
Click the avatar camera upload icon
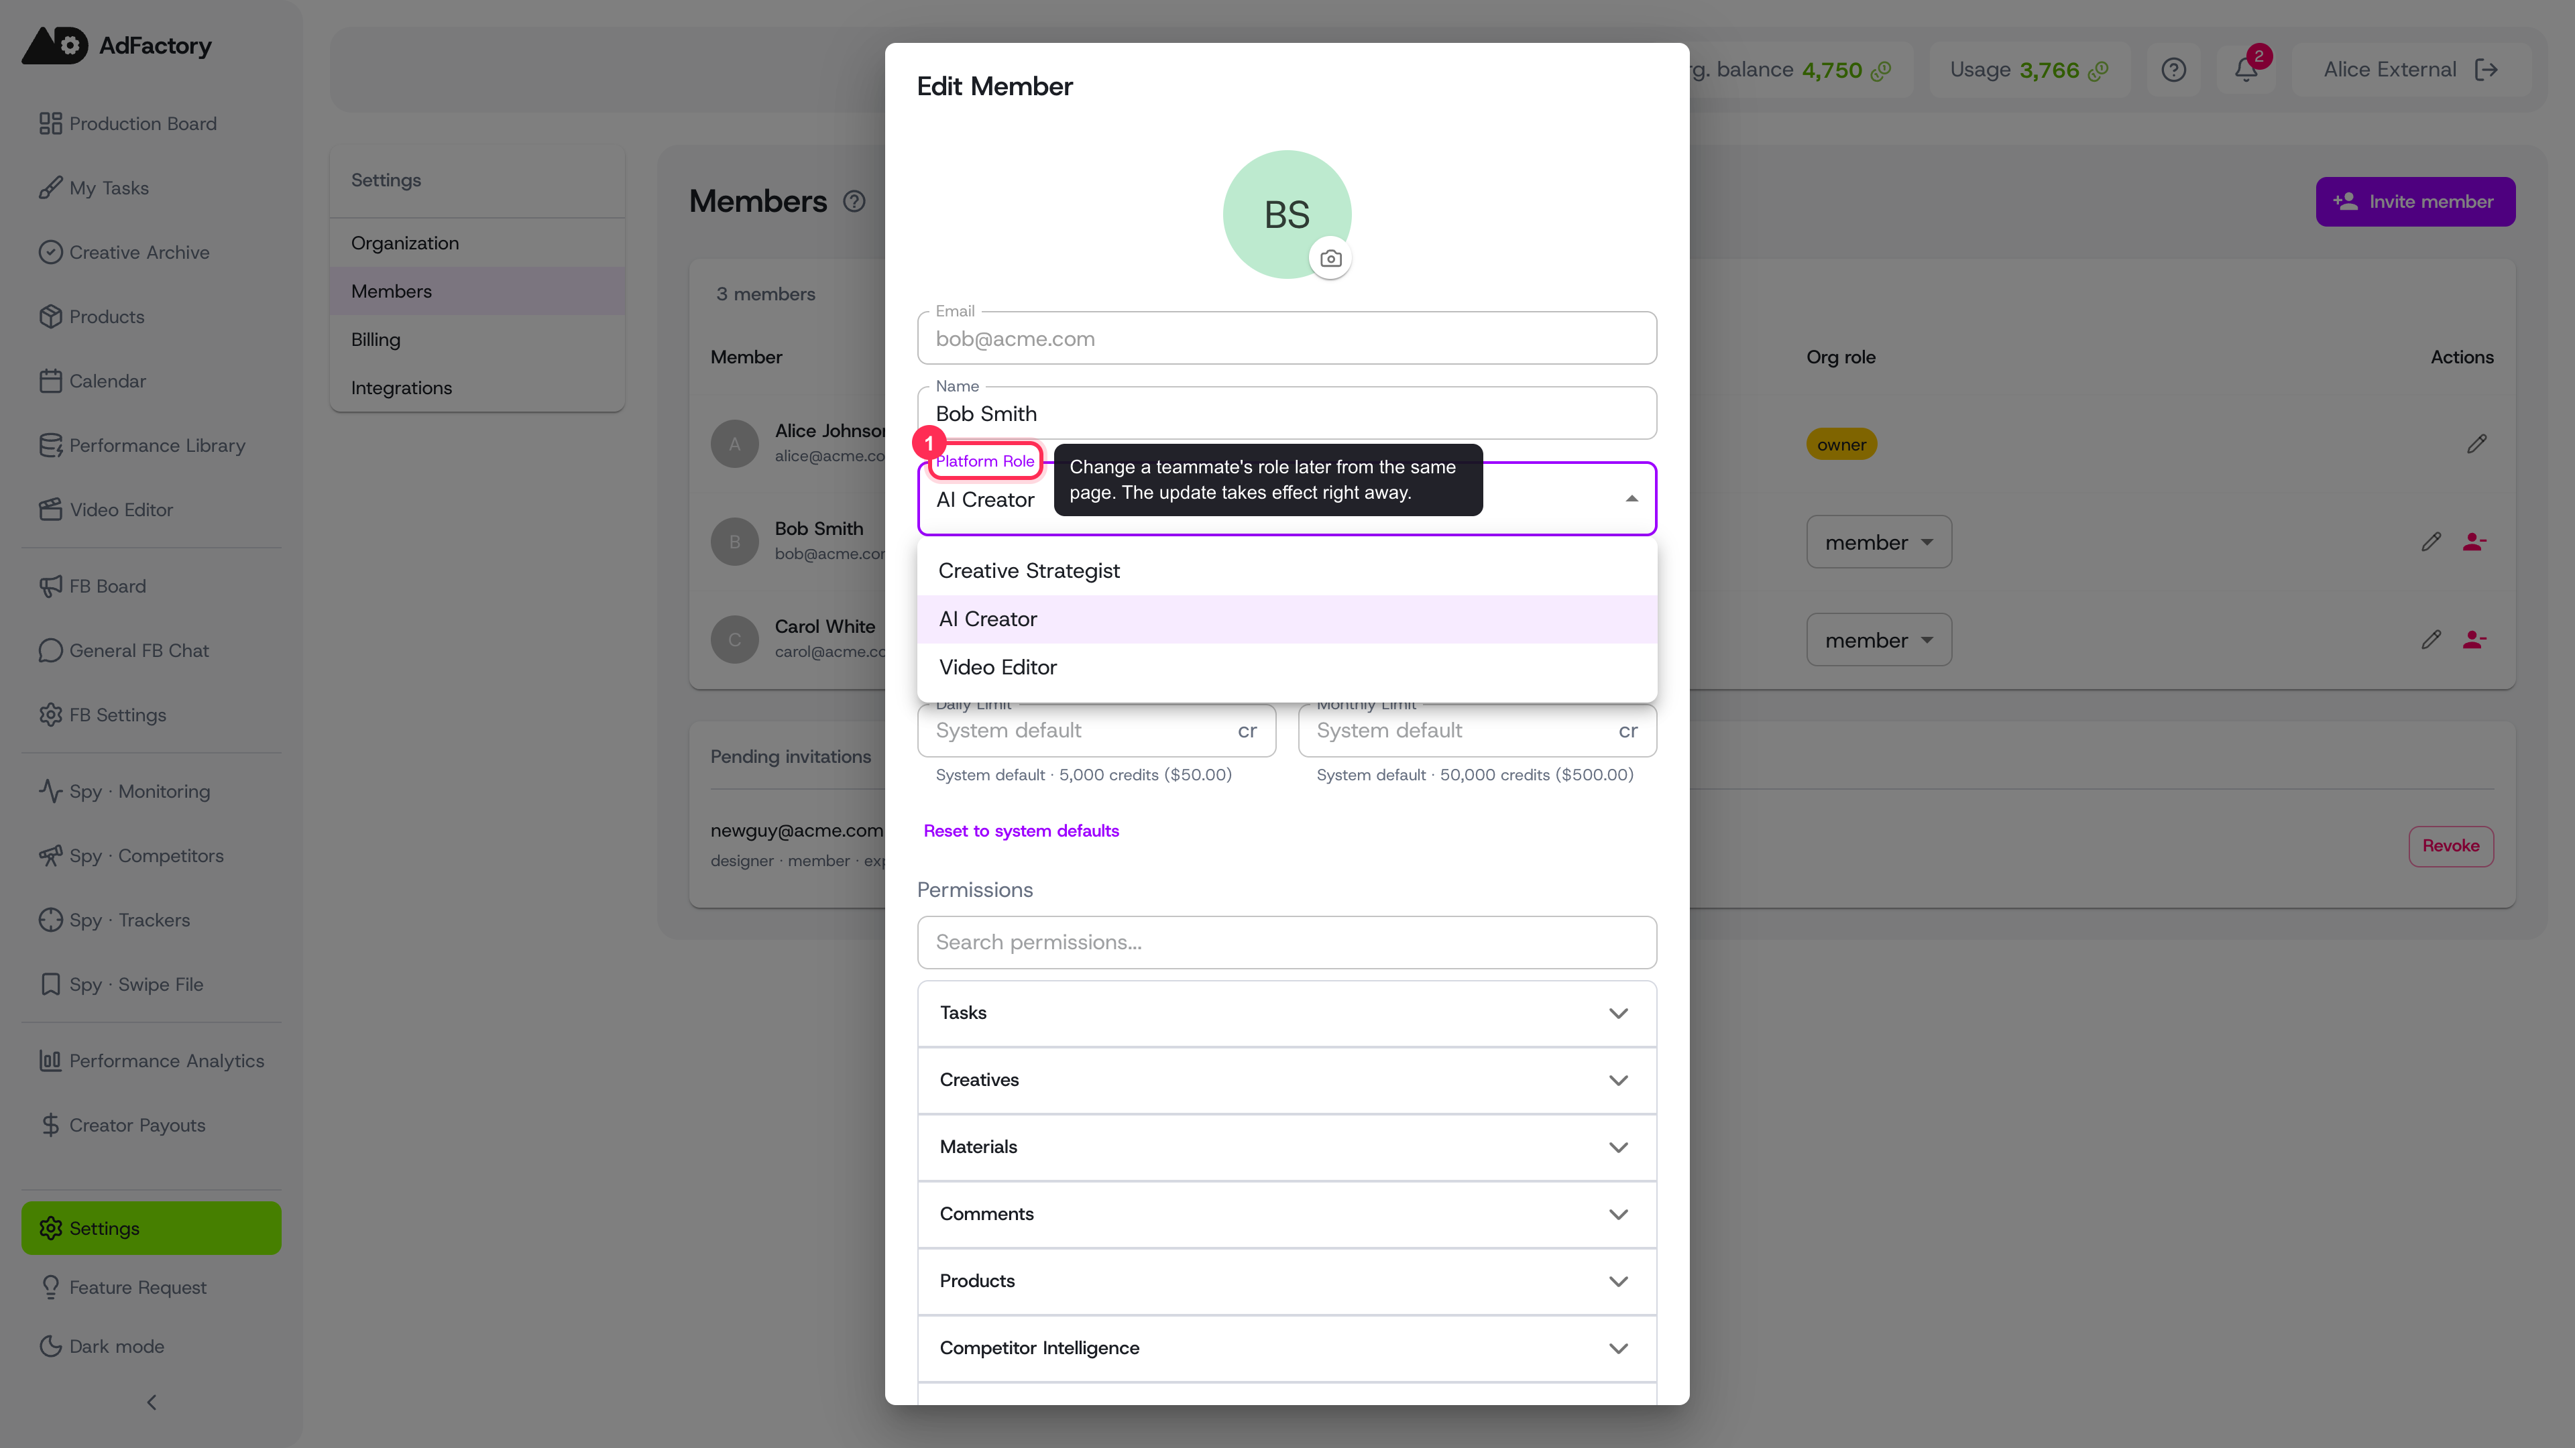click(1330, 259)
